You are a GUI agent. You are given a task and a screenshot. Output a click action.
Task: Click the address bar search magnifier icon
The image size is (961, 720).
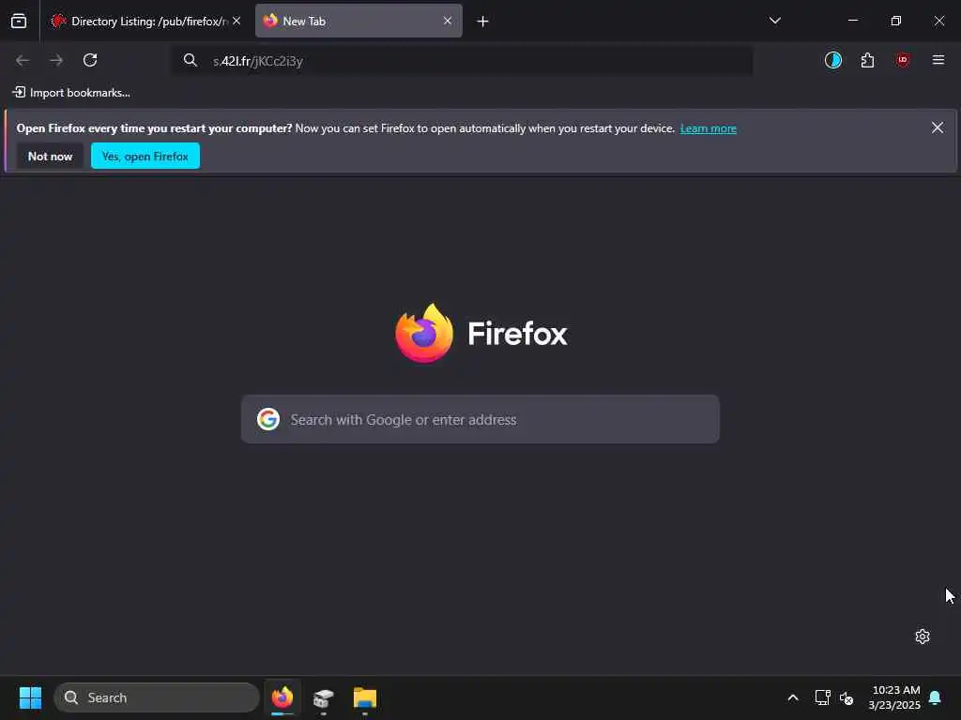pos(190,60)
